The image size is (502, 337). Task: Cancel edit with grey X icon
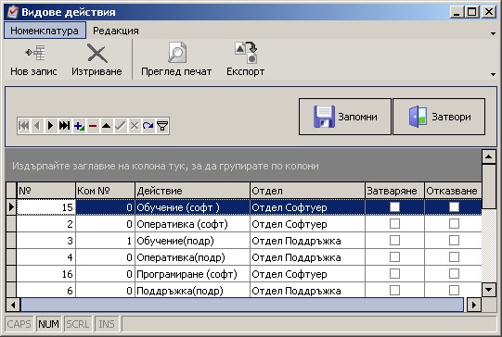(135, 126)
